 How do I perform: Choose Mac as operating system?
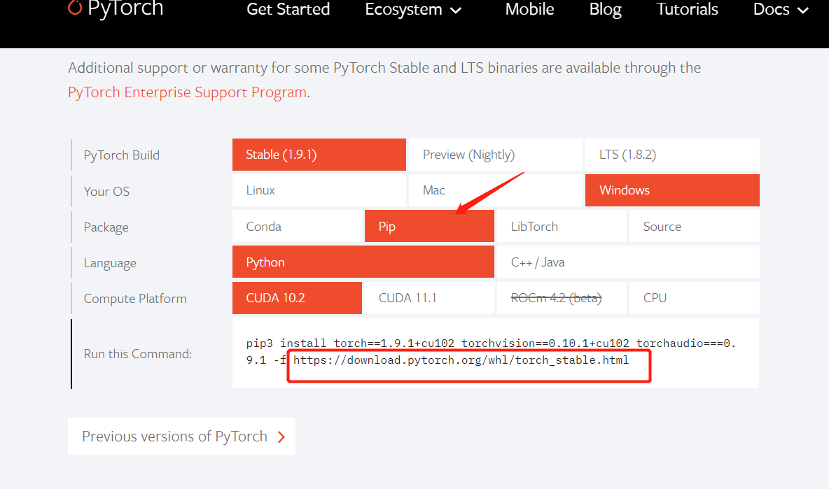click(x=494, y=190)
